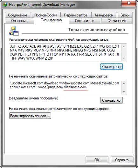Screen dimensions: 138x168
Task: Click inside the excluded sites text field
Action: [68, 87]
